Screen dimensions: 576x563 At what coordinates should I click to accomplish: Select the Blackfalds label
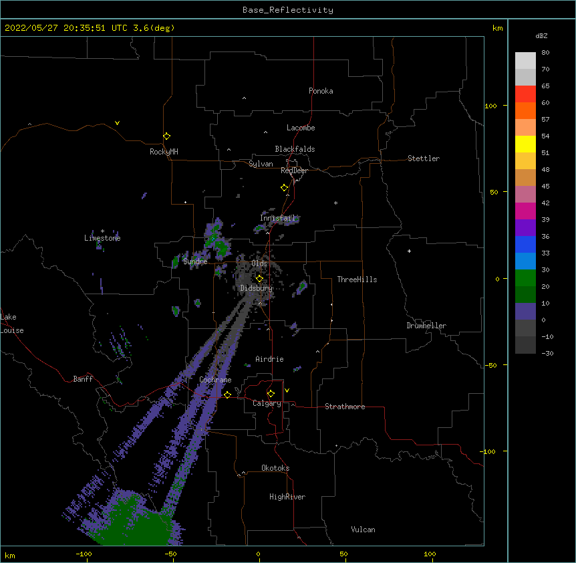pos(295,149)
